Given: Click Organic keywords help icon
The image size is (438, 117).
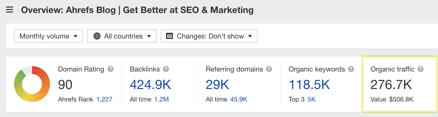Looking at the screenshot, I should (x=351, y=69).
